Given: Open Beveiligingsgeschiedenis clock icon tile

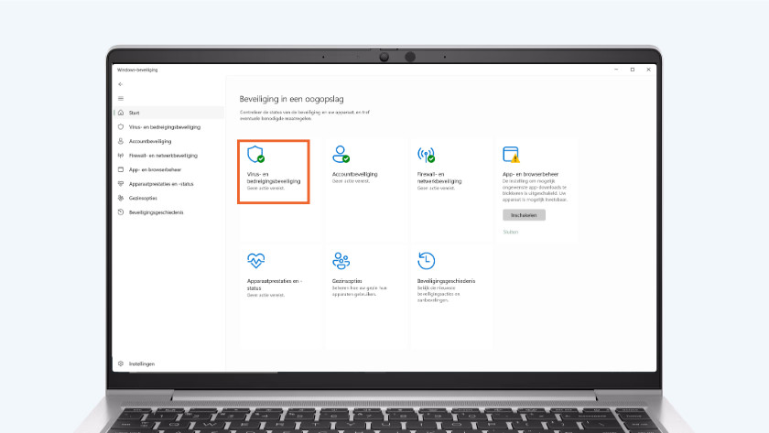Looking at the screenshot, I should point(426,260).
